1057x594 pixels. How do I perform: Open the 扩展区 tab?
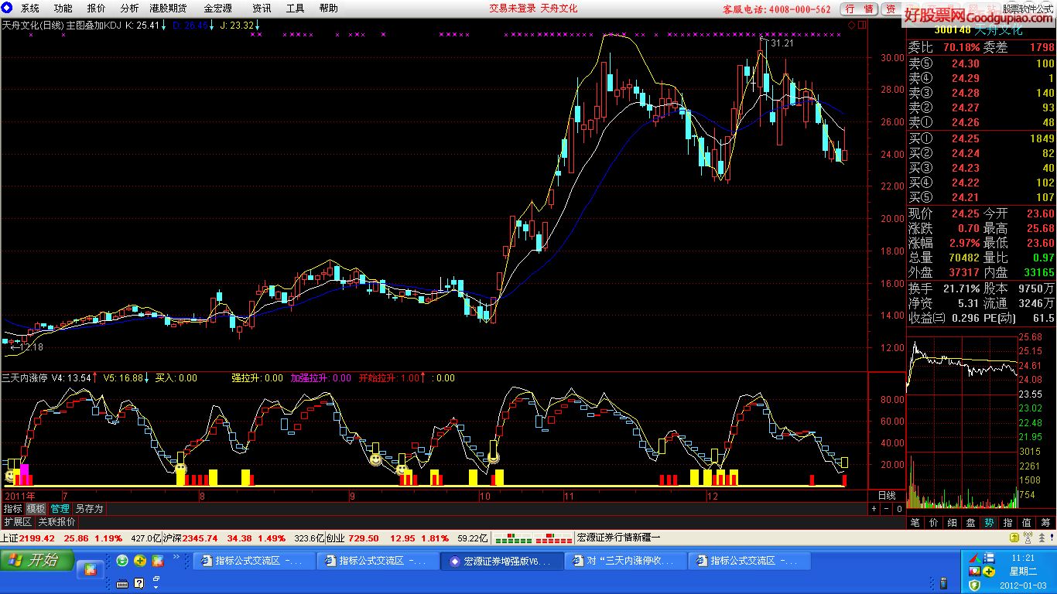tap(17, 522)
